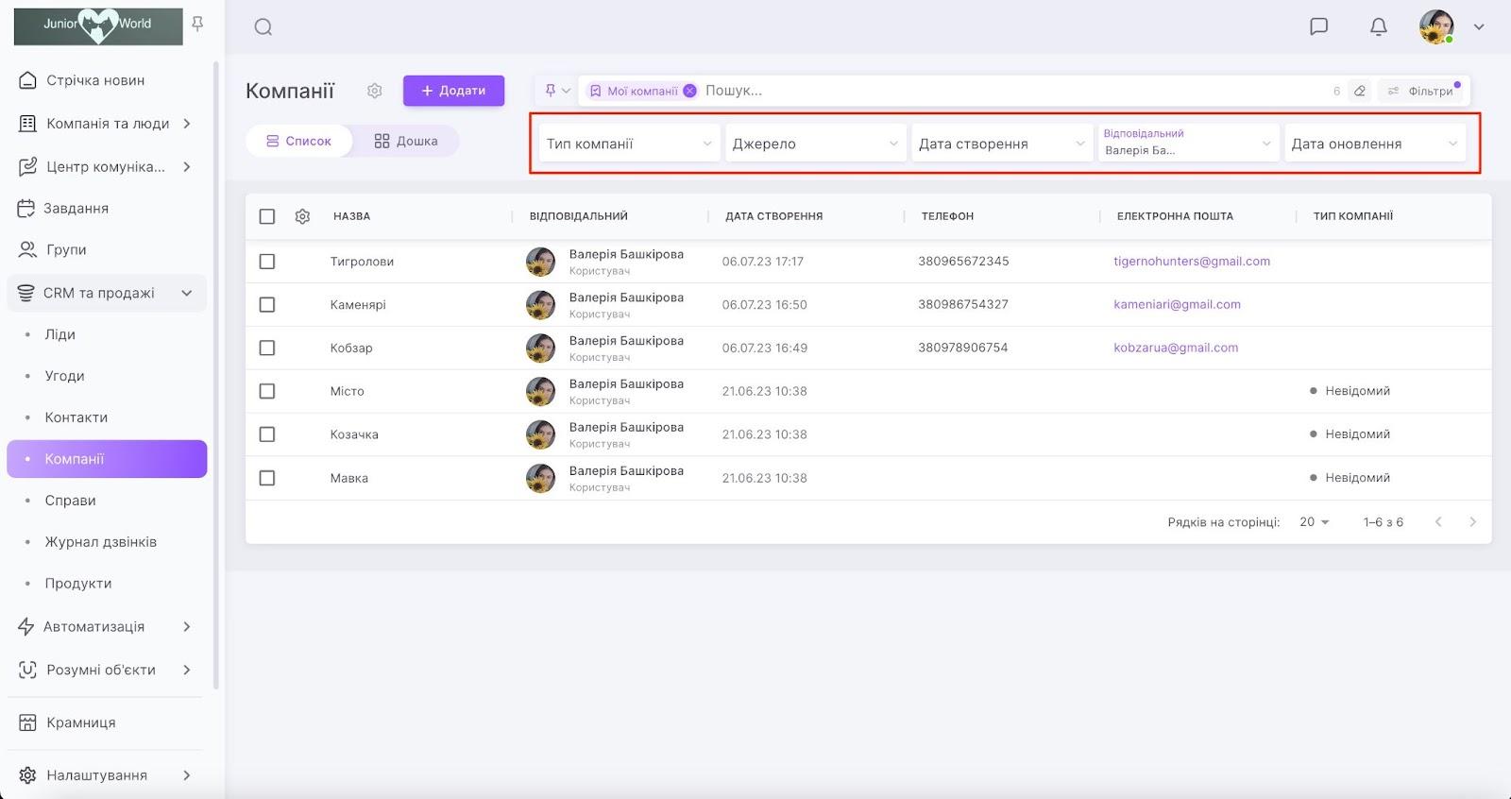This screenshot has height=799, width=1511.
Task: Change rows per page dropdown showing 20
Action: point(1314,522)
